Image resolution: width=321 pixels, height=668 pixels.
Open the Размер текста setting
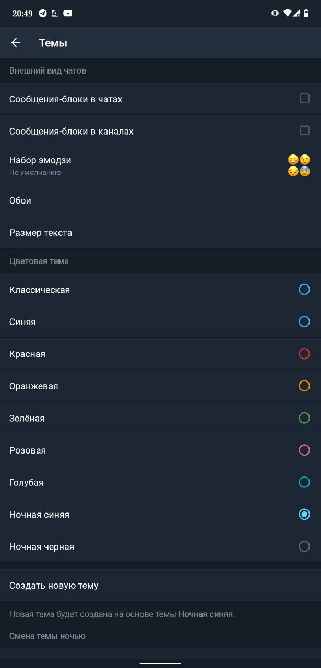pos(160,233)
